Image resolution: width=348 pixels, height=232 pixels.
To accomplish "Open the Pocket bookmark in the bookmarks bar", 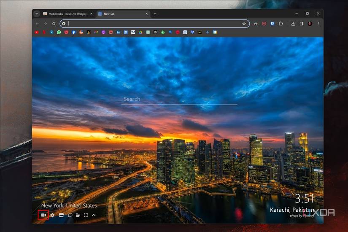I will point(66,32).
